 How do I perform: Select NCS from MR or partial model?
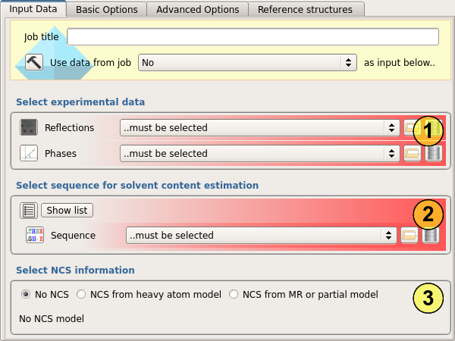pyautogui.click(x=234, y=294)
